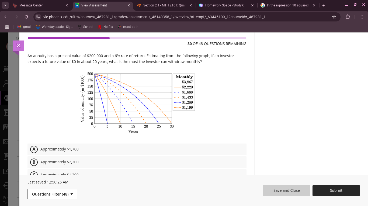Click the $3,867 legend entry
This screenshot has width=368, height=206.
click(x=184, y=82)
